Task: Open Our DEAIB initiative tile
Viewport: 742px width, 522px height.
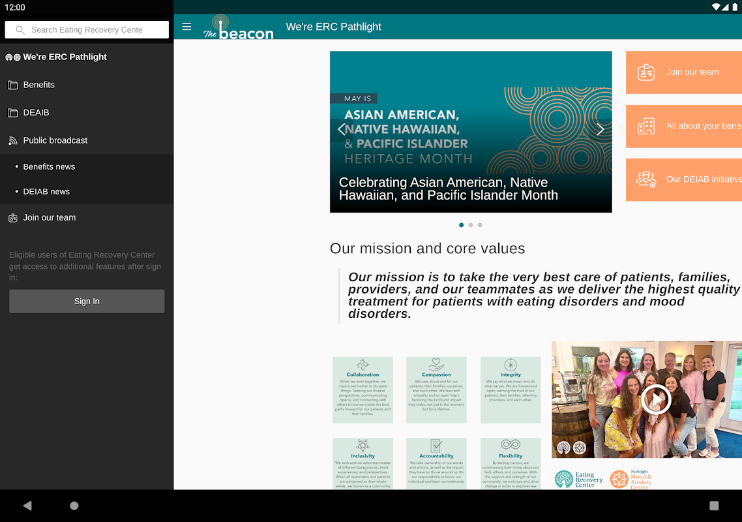Action: click(684, 180)
